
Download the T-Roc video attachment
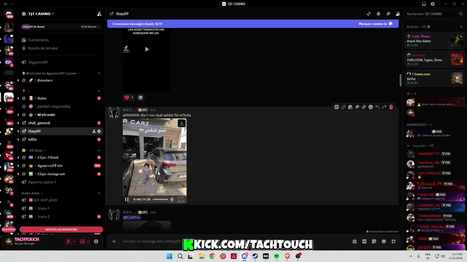pos(181,123)
